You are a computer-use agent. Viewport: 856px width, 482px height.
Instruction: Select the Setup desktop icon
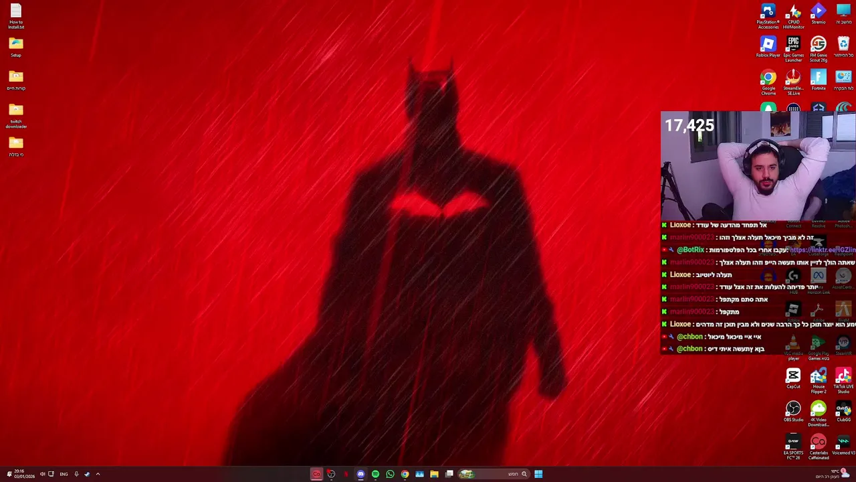(x=16, y=48)
